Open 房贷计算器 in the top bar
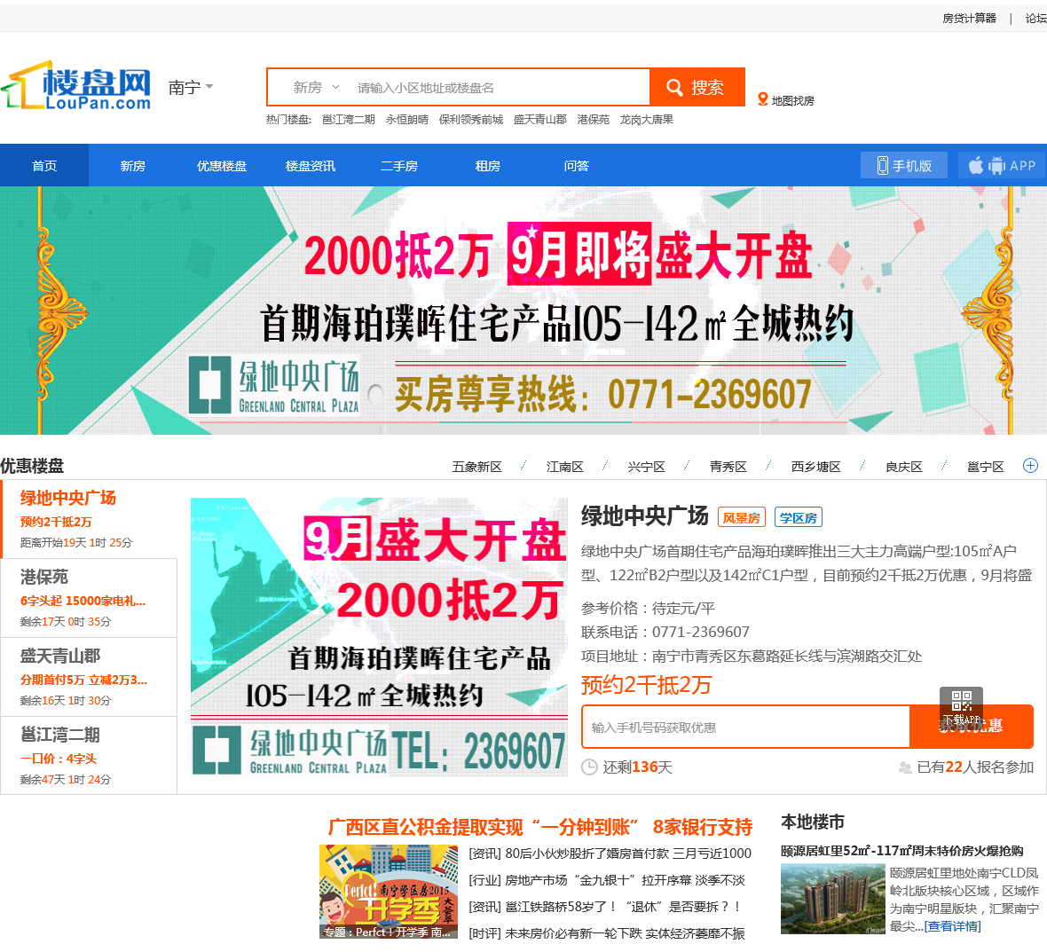The height and width of the screenshot is (952, 1047). 969,18
